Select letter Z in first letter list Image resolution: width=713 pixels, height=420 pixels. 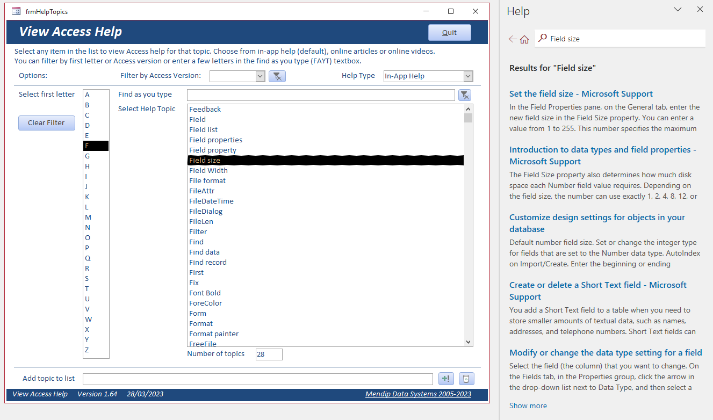pos(96,350)
